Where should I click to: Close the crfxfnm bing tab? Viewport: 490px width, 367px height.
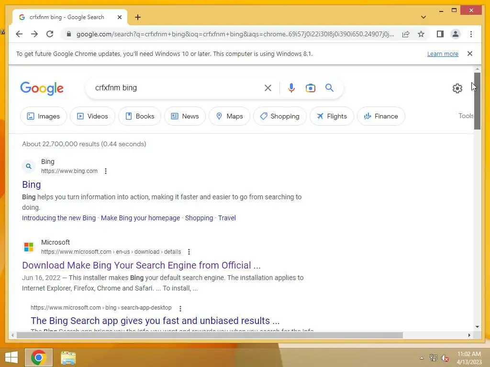[x=119, y=17]
